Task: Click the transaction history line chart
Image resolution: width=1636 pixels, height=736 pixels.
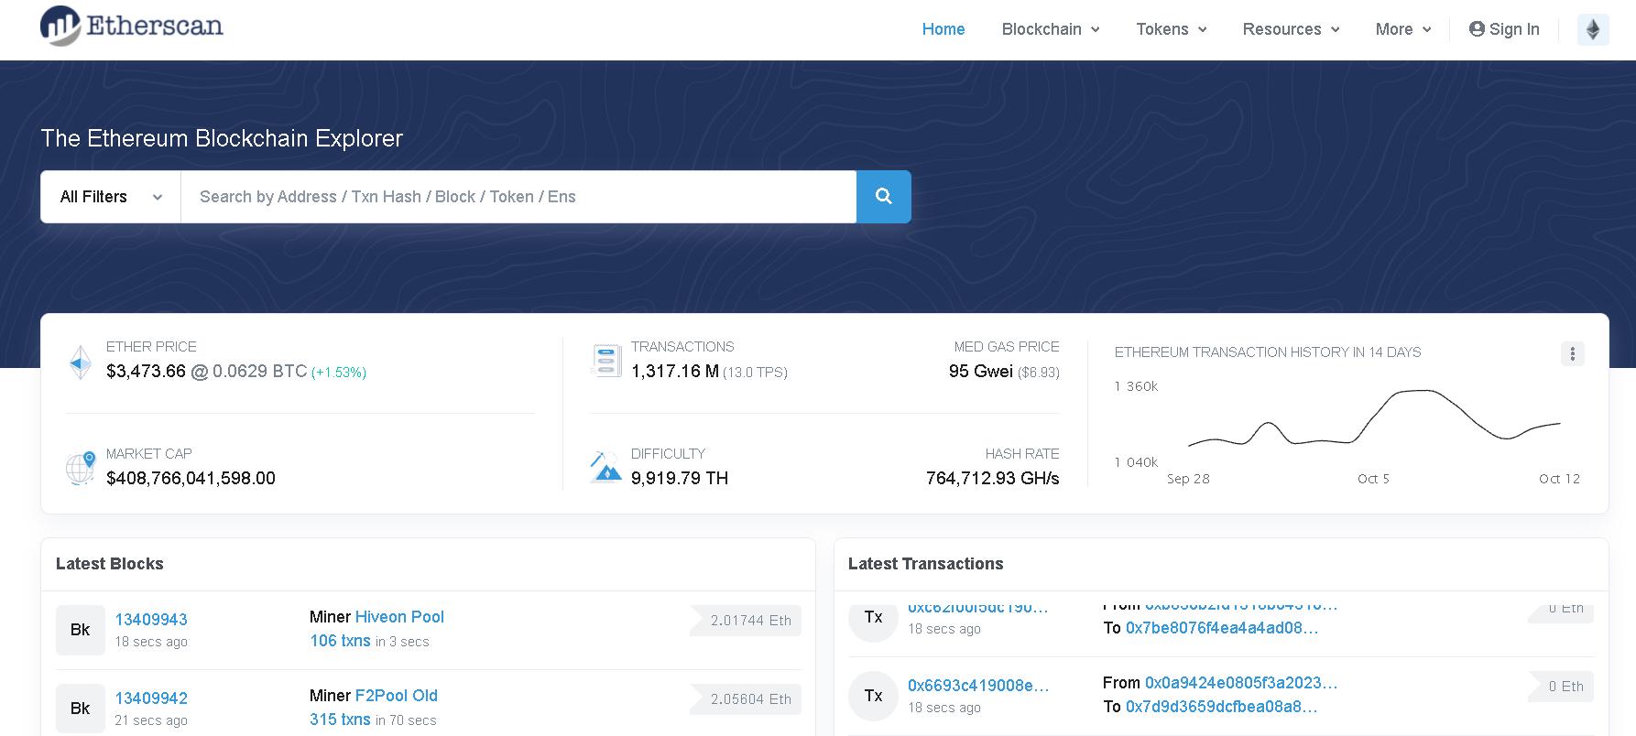Action: (1374, 419)
